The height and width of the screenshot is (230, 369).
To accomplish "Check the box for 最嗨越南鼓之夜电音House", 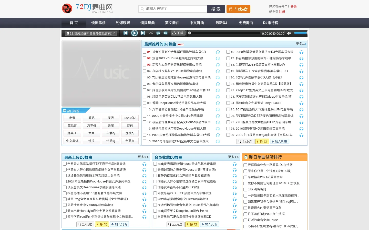I will coord(155,170).
